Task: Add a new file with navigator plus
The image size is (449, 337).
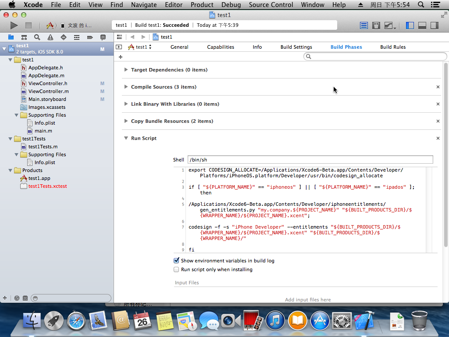Action: point(5,298)
